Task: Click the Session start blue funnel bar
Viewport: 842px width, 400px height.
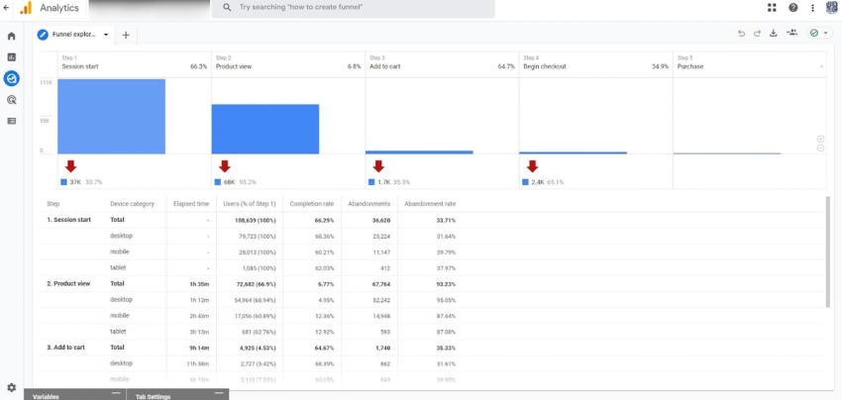Action: (111, 116)
